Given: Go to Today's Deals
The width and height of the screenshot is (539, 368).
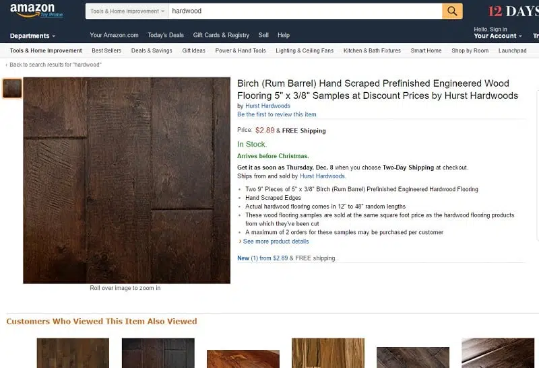Looking at the screenshot, I should [166, 35].
